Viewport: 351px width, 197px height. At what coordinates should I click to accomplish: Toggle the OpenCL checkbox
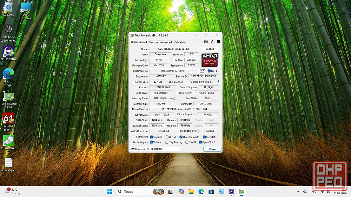click(151, 137)
